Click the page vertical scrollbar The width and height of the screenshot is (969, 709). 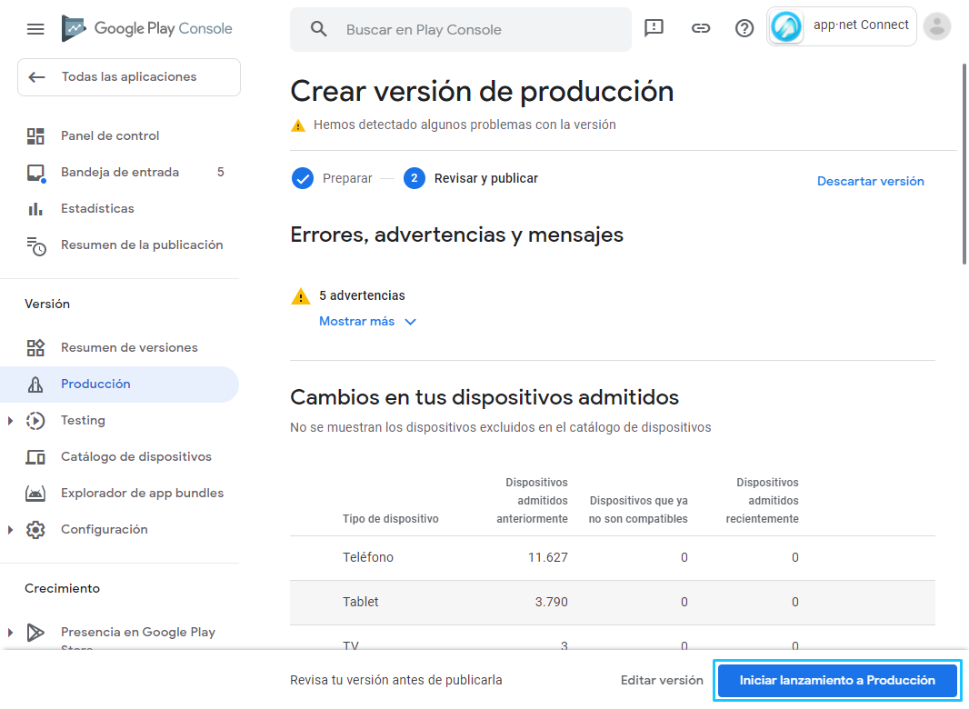tap(964, 164)
